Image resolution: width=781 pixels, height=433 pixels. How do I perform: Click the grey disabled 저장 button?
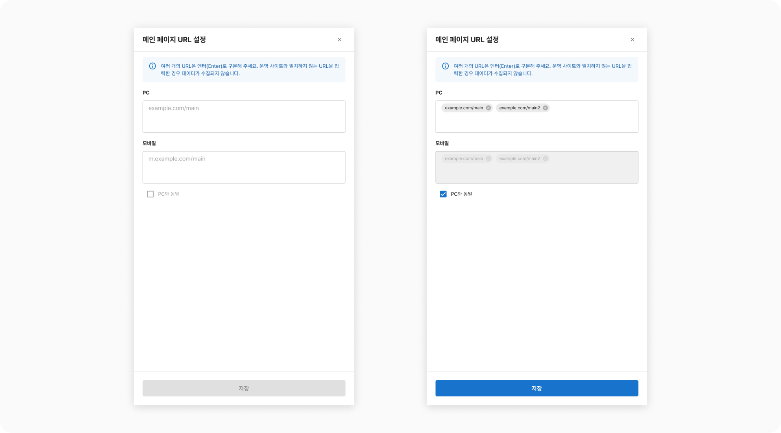coord(244,388)
